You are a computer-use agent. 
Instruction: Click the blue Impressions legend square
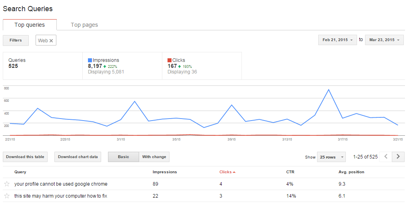pos(90,60)
